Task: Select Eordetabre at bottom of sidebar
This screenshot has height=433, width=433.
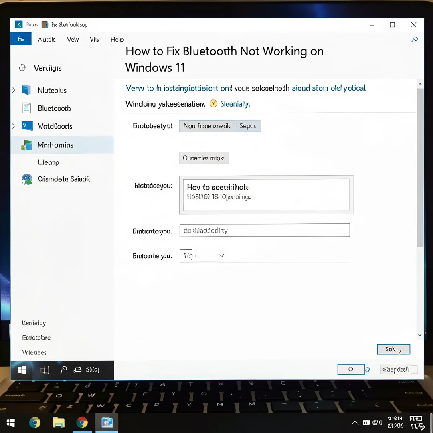Action: pos(36,338)
